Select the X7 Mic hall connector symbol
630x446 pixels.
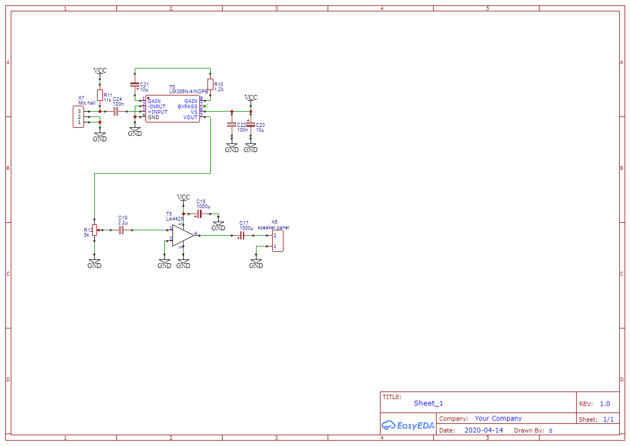point(78,116)
